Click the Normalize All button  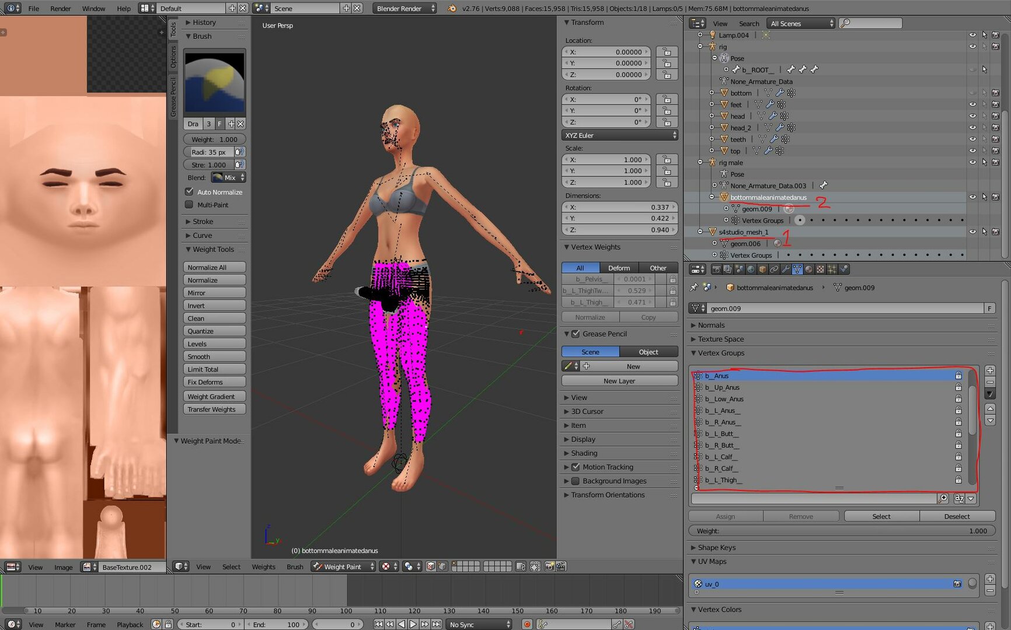tap(214, 267)
